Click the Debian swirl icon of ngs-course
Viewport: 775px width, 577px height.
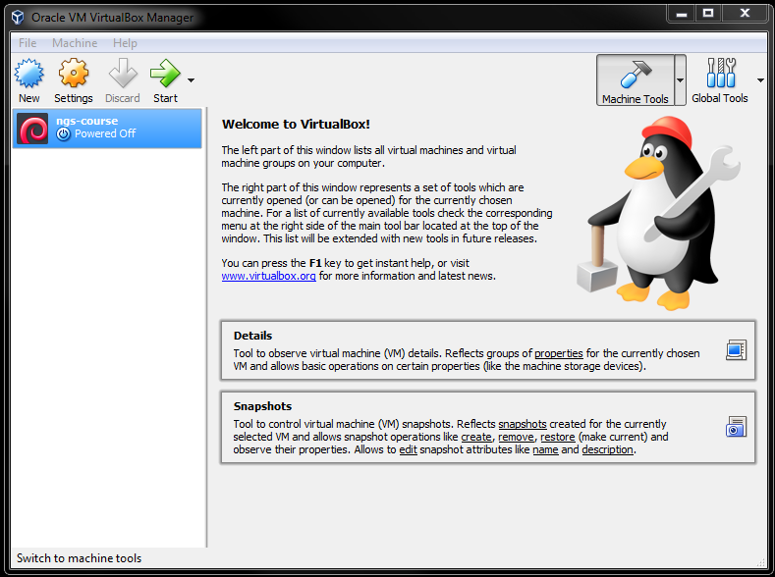click(32, 129)
